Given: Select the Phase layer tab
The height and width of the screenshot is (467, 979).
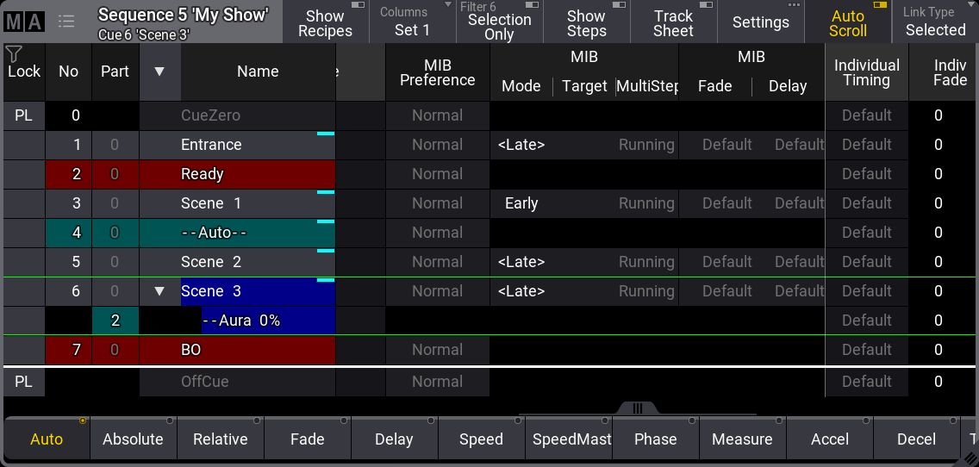Looking at the screenshot, I should (x=655, y=439).
